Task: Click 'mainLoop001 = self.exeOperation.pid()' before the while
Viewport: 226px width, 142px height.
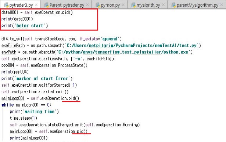Action: click(40, 98)
